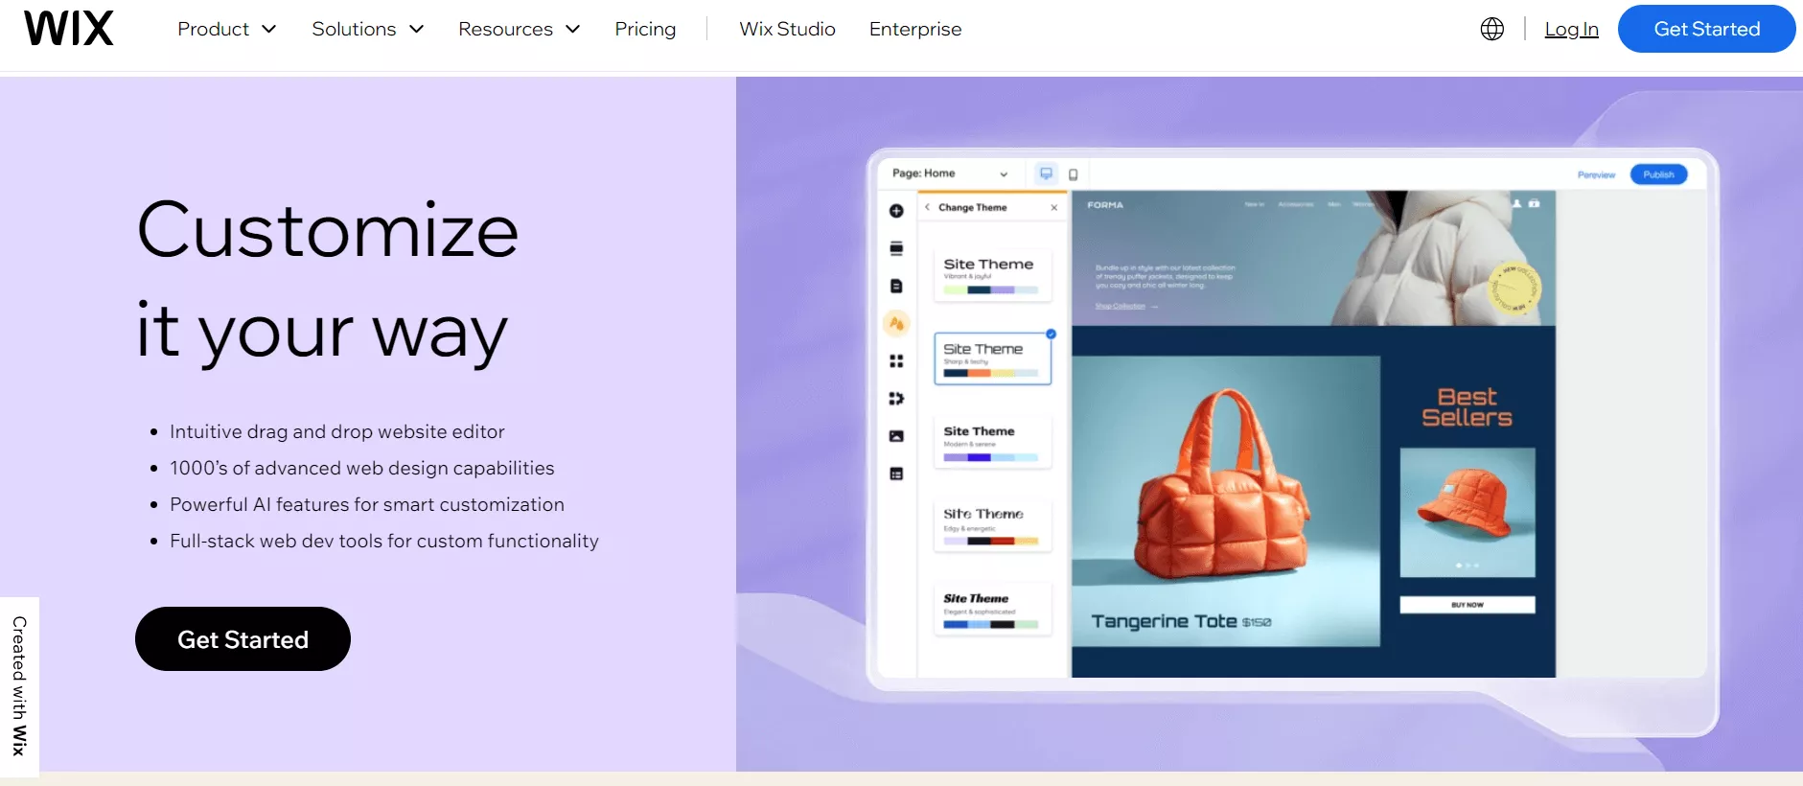
Task: Pick the 'Vibrant & joyful' theme color palette
Action: (991, 289)
